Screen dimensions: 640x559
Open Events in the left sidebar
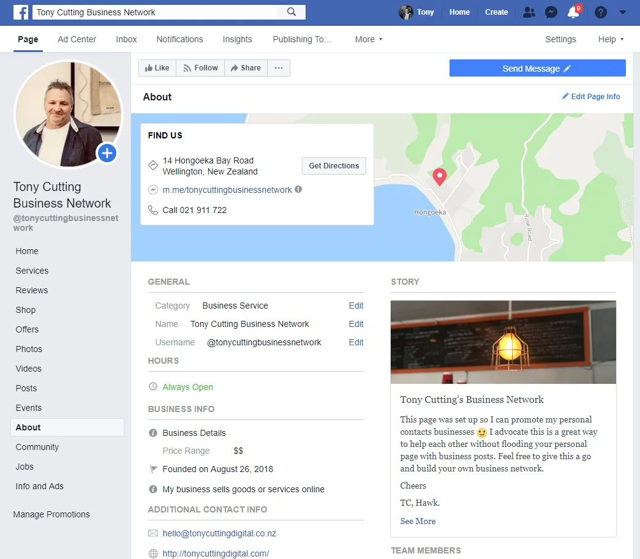(x=29, y=408)
